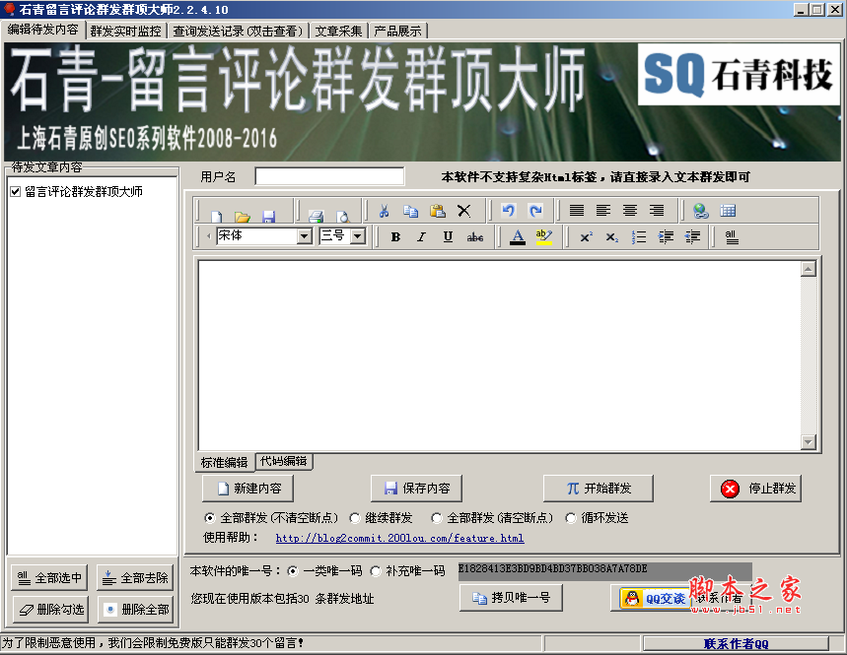
Task: Click the select-all icon in formatting toolbar
Action: pos(732,236)
